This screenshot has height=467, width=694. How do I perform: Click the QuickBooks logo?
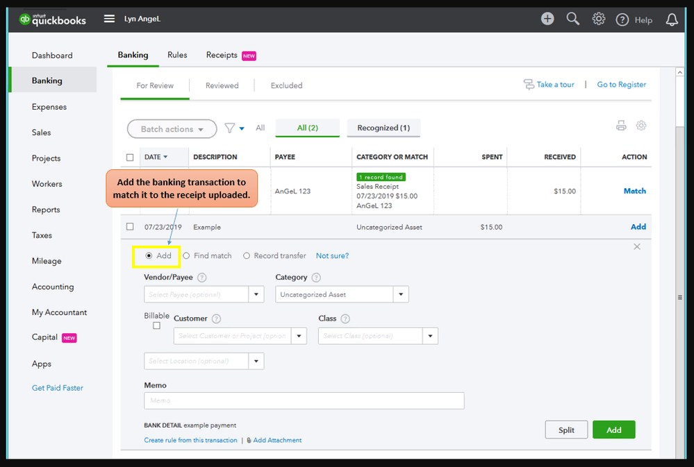52,19
